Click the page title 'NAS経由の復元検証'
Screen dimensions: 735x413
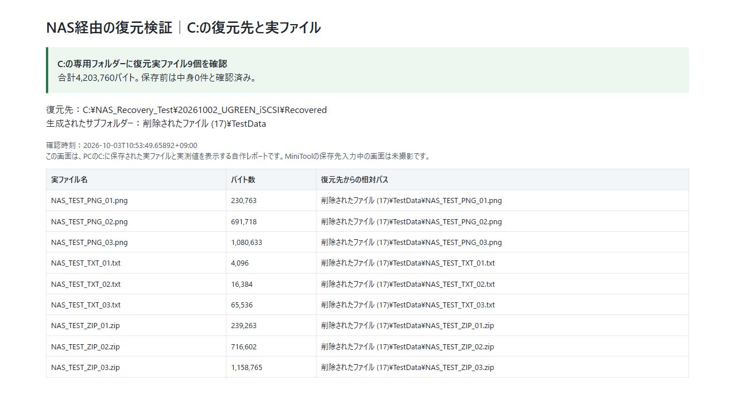(109, 28)
